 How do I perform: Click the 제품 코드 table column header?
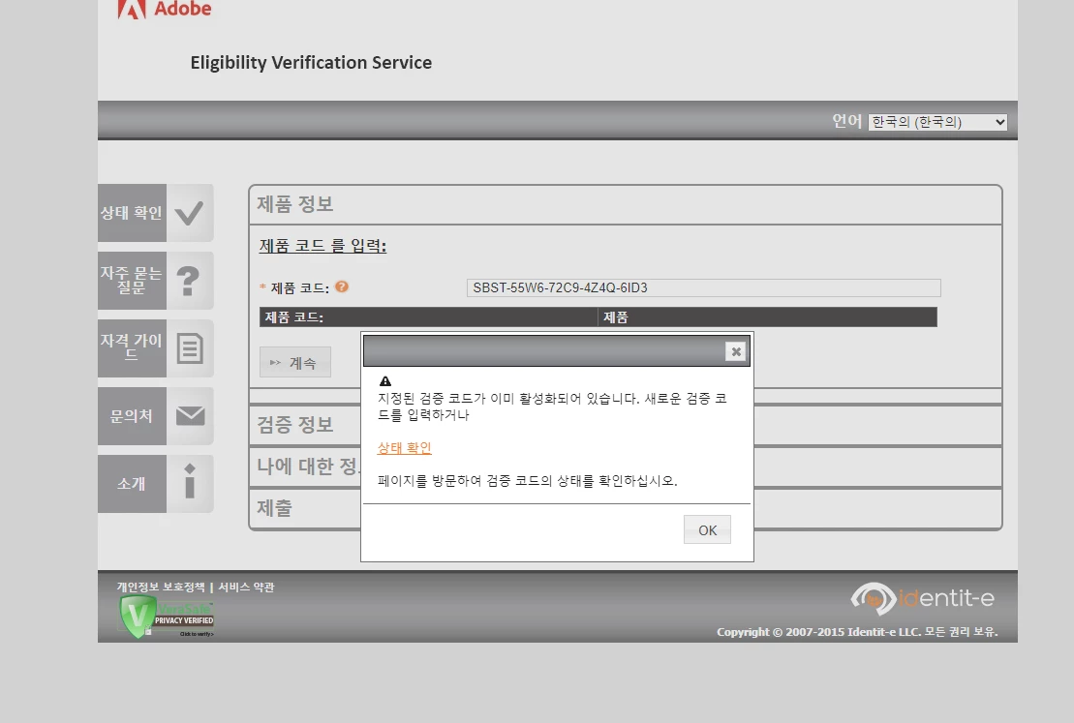[x=428, y=317]
